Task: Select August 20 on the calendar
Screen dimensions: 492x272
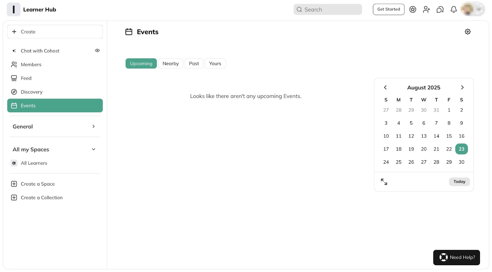Action: point(424,149)
